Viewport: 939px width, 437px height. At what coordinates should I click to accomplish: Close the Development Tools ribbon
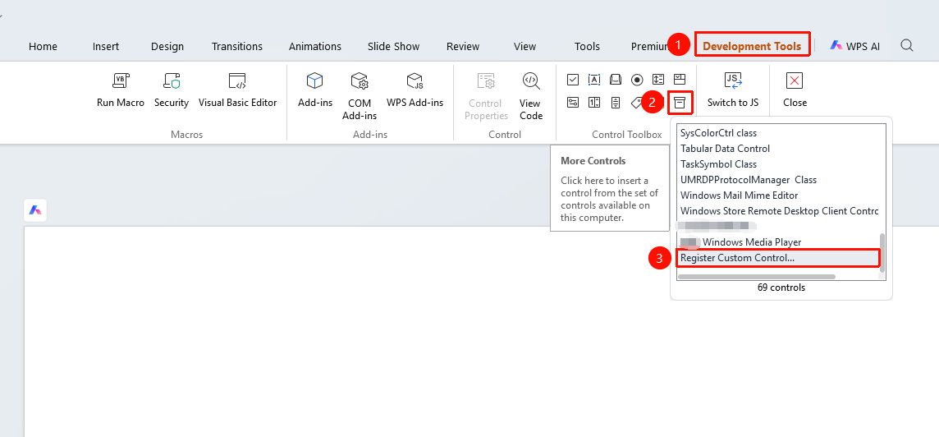point(795,90)
